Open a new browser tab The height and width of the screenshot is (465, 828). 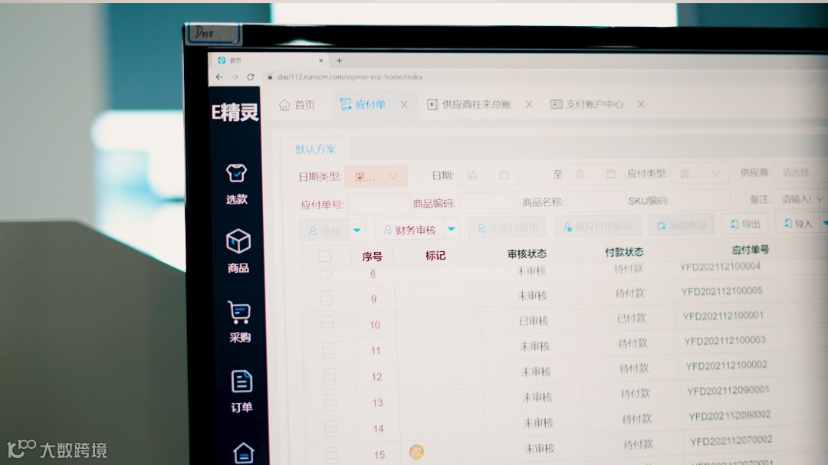point(339,61)
